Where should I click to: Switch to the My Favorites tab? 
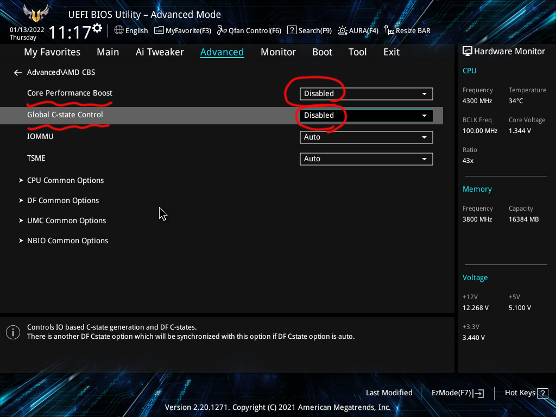pyautogui.click(x=52, y=52)
